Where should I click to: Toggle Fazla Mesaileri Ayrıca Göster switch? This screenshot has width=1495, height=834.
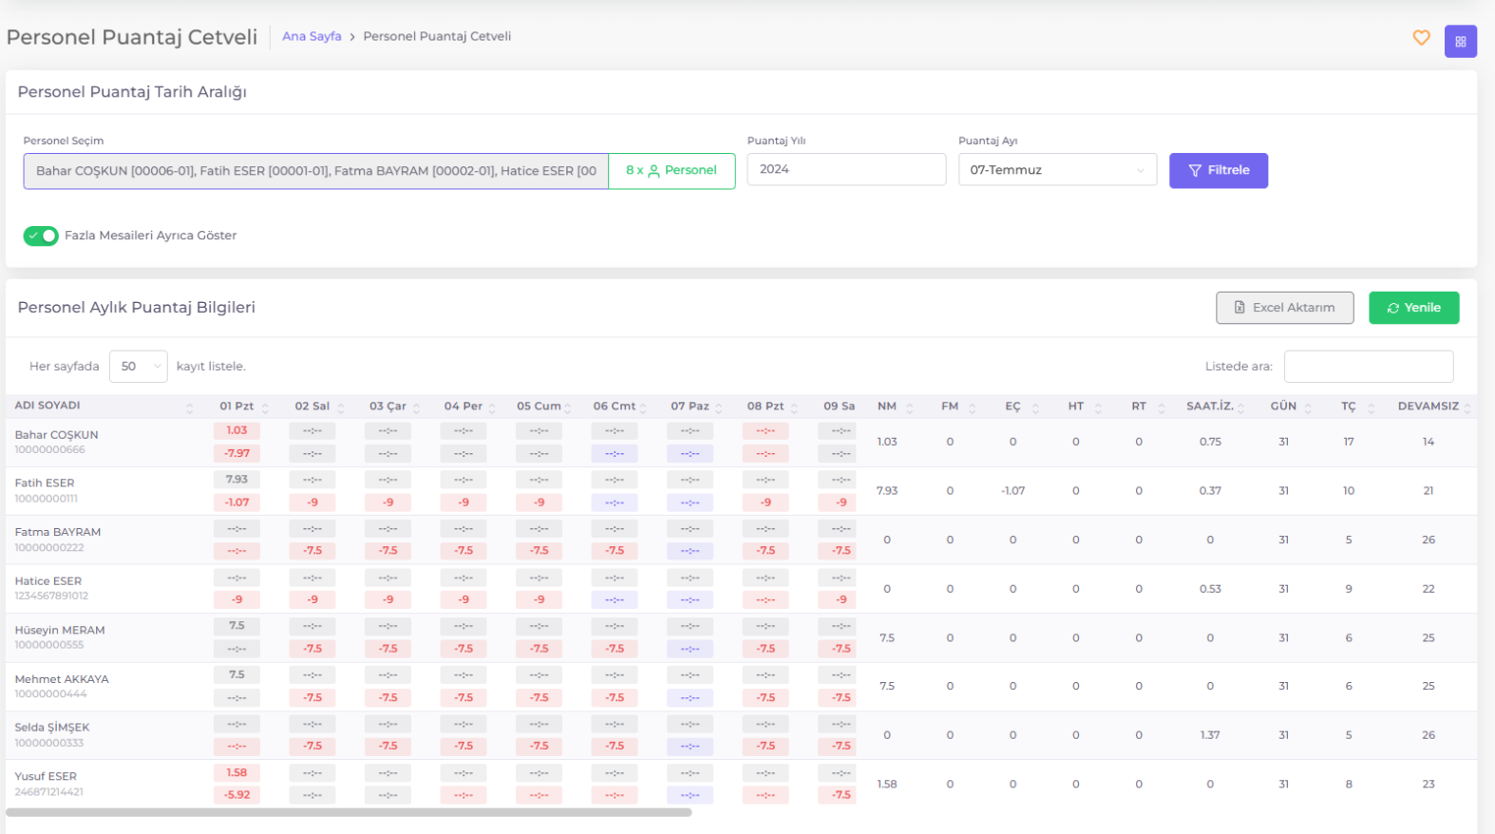[x=41, y=236]
